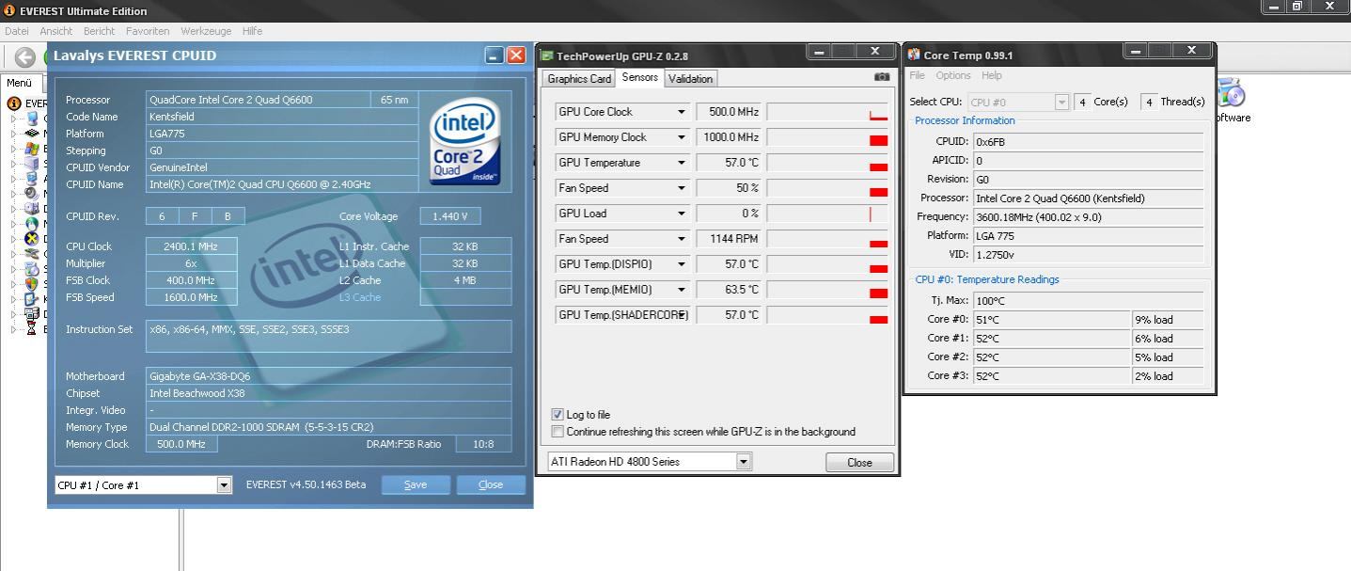Open the GPU Temp.(DISPIO) sensor dropdown

[682, 264]
